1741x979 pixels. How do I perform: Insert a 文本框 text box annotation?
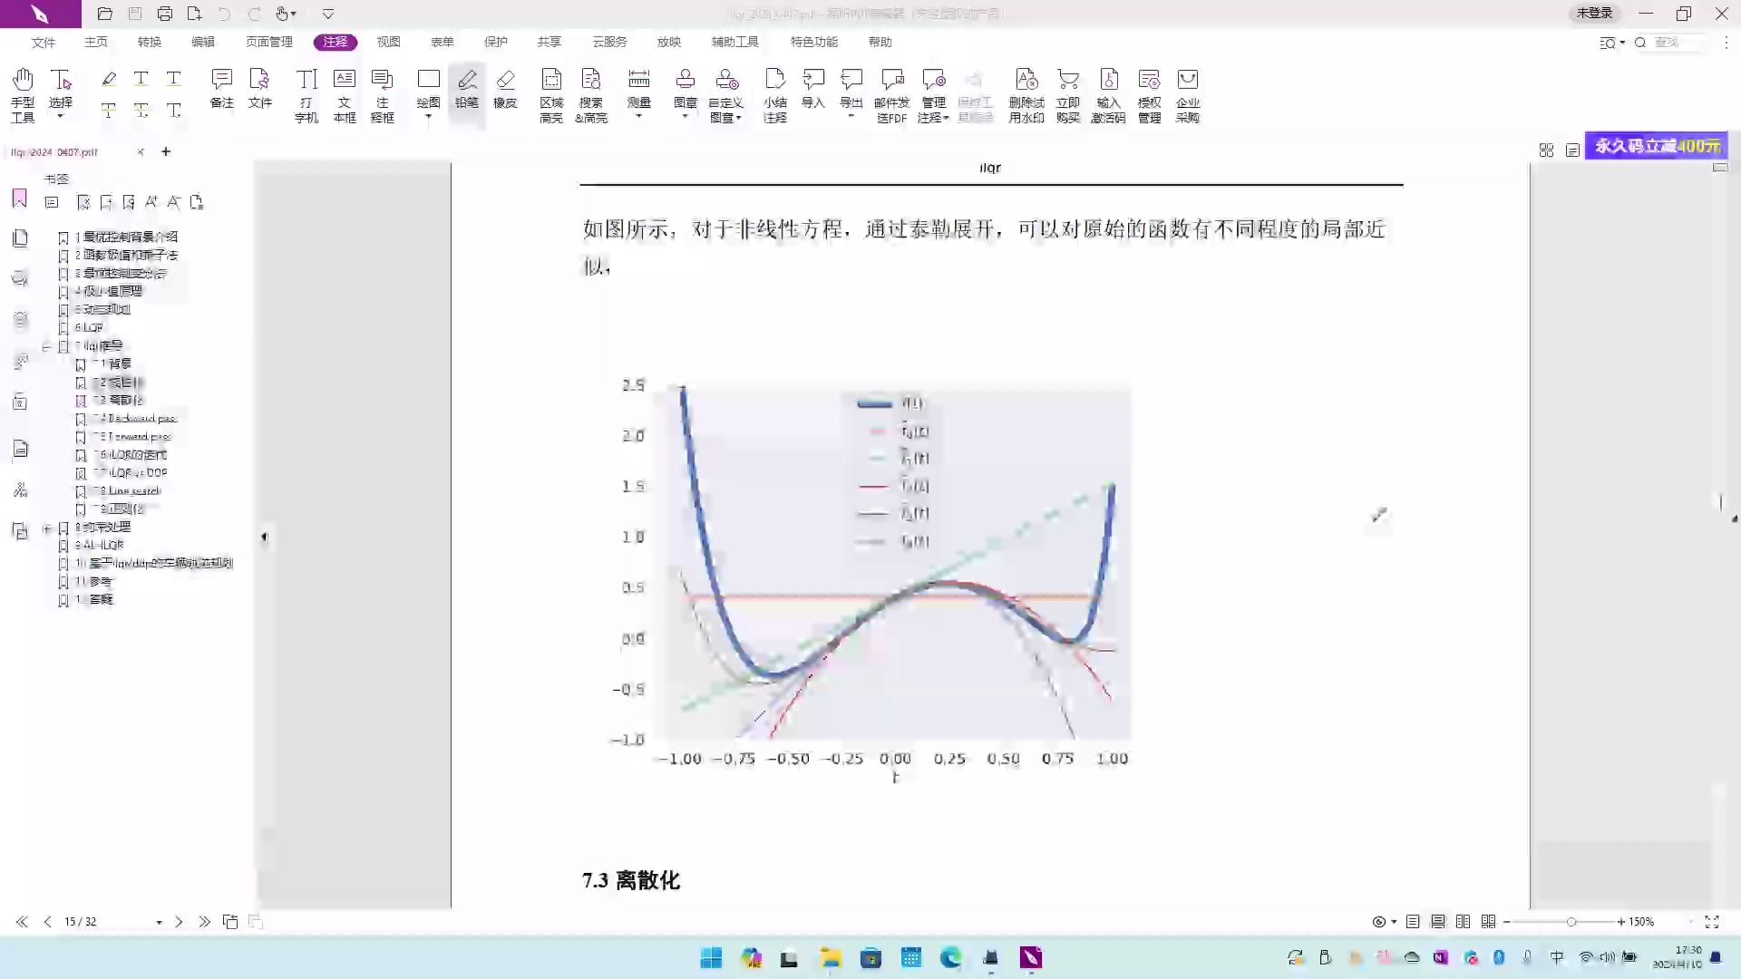(x=345, y=93)
